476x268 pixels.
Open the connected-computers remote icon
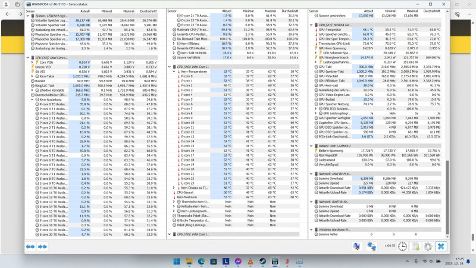coord(371,246)
